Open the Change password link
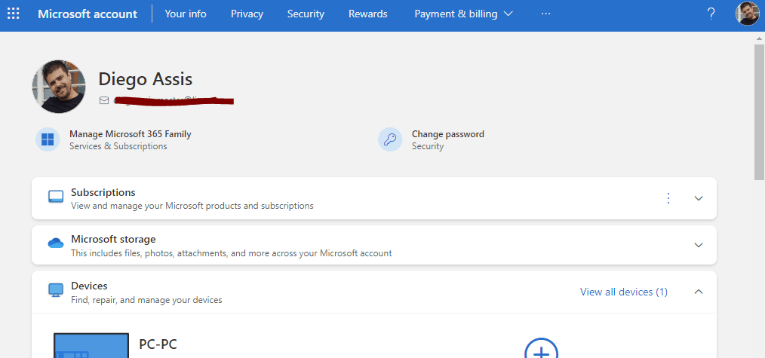Image resolution: width=765 pixels, height=358 pixels. point(448,134)
